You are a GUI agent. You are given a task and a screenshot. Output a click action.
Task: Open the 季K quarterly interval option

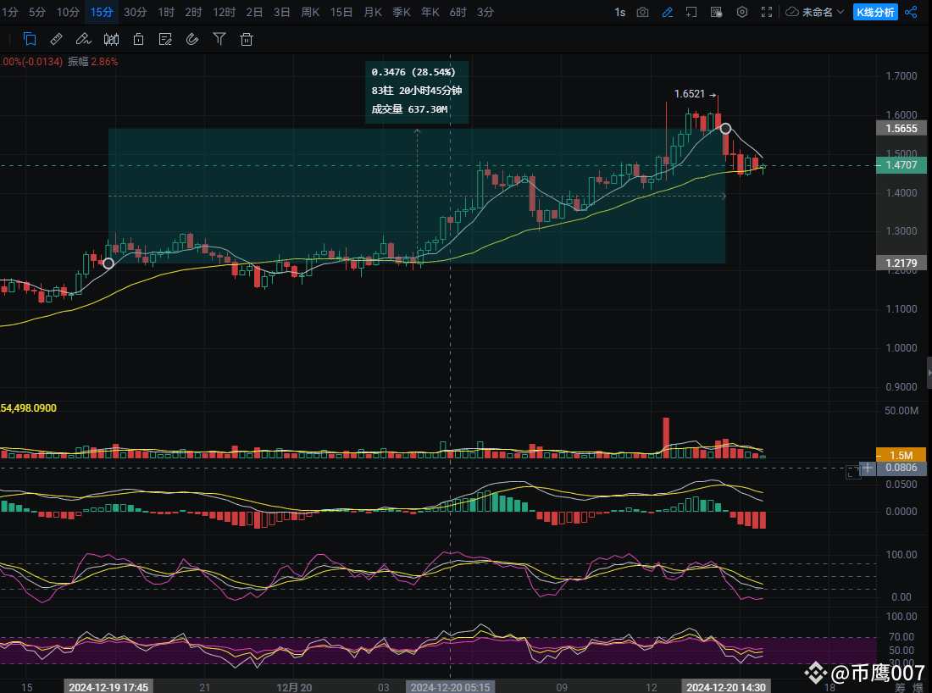click(402, 12)
